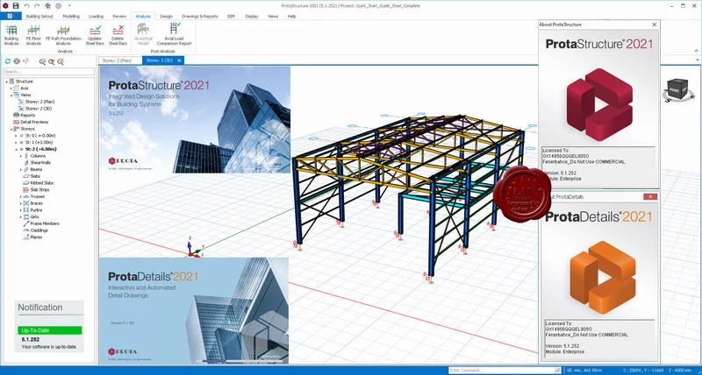The width and height of the screenshot is (702, 375).
Task: Expand the Braces node
Action: coord(20,203)
